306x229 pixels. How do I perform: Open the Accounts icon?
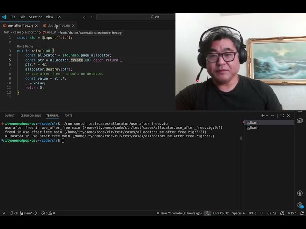pyautogui.click(x=300, y=193)
